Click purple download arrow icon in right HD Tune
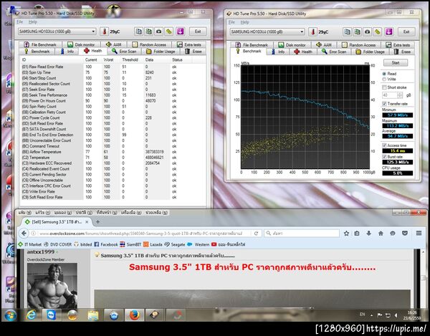 pyautogui.click(x=389, y=32)
